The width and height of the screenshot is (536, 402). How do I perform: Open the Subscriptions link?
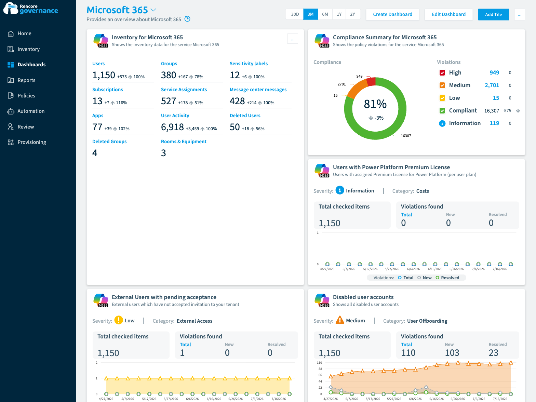[108, 90]
